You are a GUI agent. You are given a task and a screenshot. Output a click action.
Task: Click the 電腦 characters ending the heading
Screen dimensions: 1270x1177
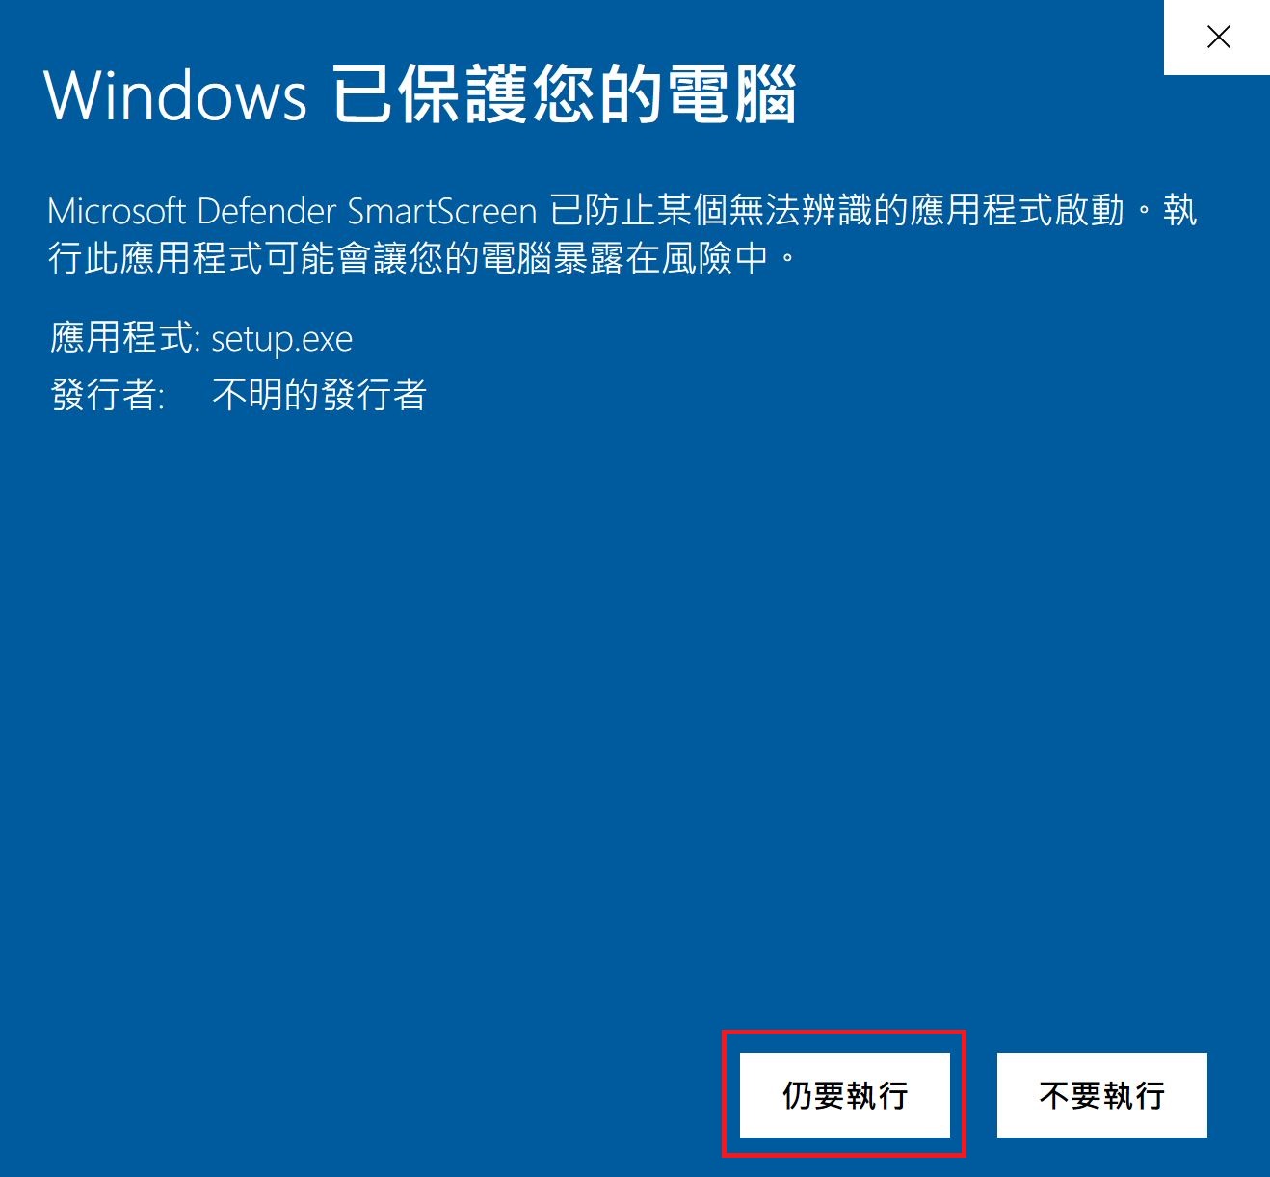pos(732,94)
